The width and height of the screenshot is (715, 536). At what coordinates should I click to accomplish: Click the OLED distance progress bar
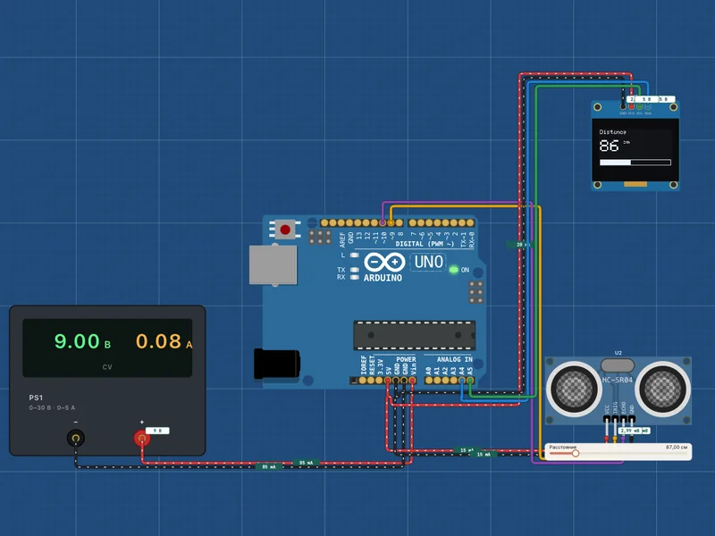[x=635, y=163]
